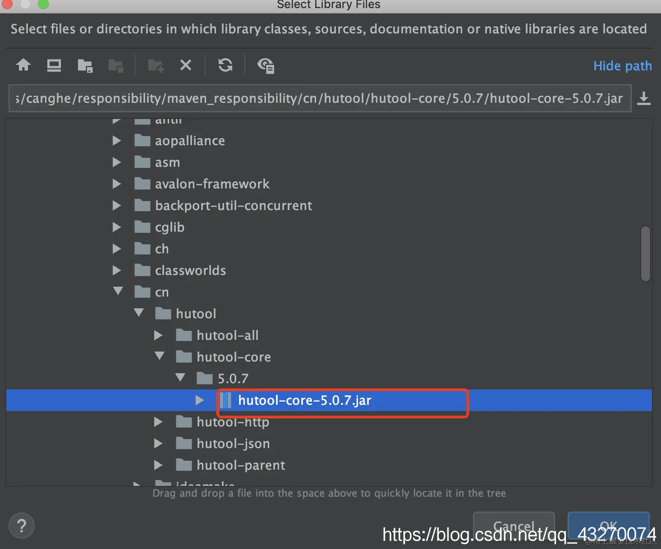The image size is (661, 549).
Task: Expand the ch folder
Action: (x=117, y=249)
